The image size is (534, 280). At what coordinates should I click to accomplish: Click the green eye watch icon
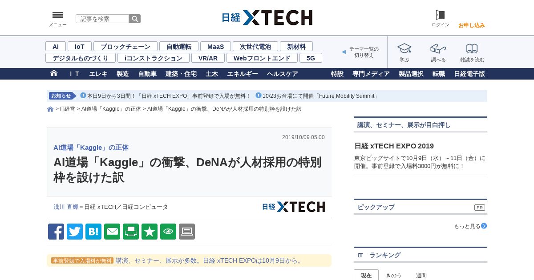pyautogui.click(x=168, y=232)
